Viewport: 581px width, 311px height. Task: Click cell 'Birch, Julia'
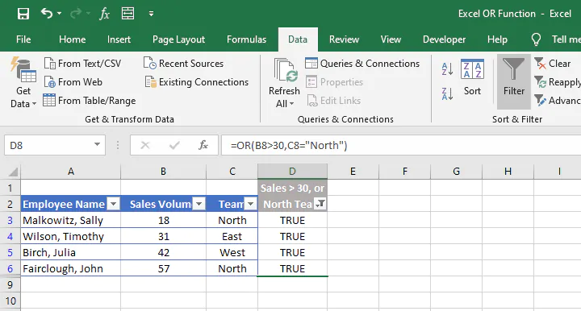coord(71,252)
